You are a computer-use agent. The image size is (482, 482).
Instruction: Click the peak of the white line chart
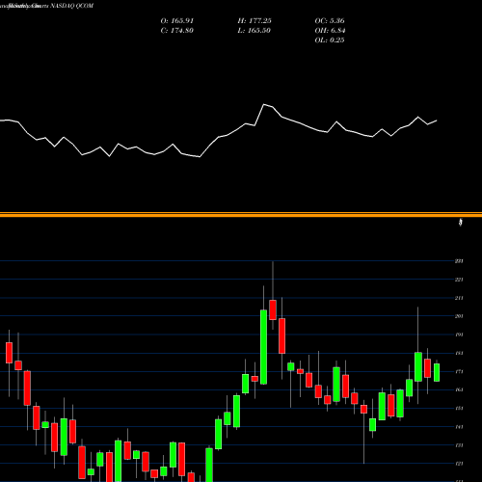[x=264, y=104]
